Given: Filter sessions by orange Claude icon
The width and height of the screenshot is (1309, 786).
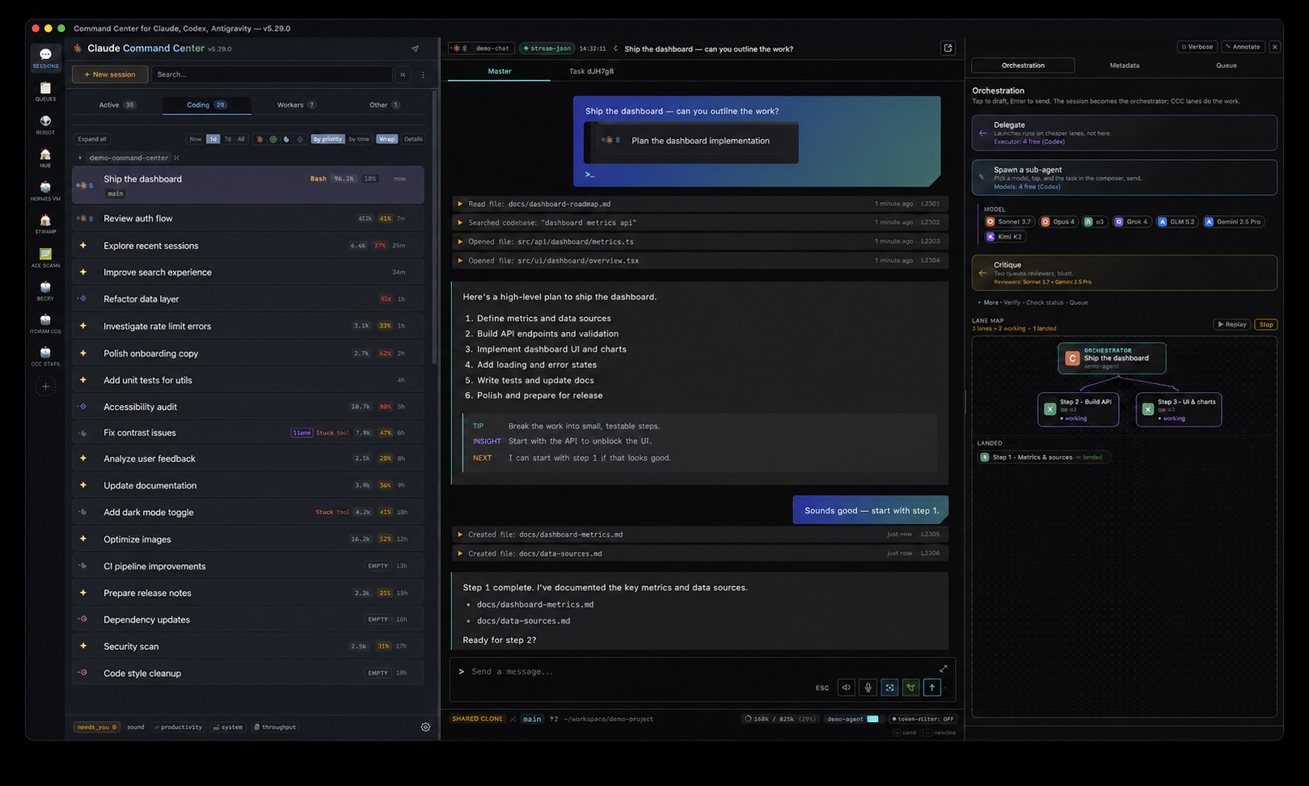Looking at the screenshot, I should [260, 139].
